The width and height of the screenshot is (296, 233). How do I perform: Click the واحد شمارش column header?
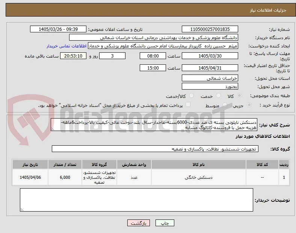[x=134, y=164]
